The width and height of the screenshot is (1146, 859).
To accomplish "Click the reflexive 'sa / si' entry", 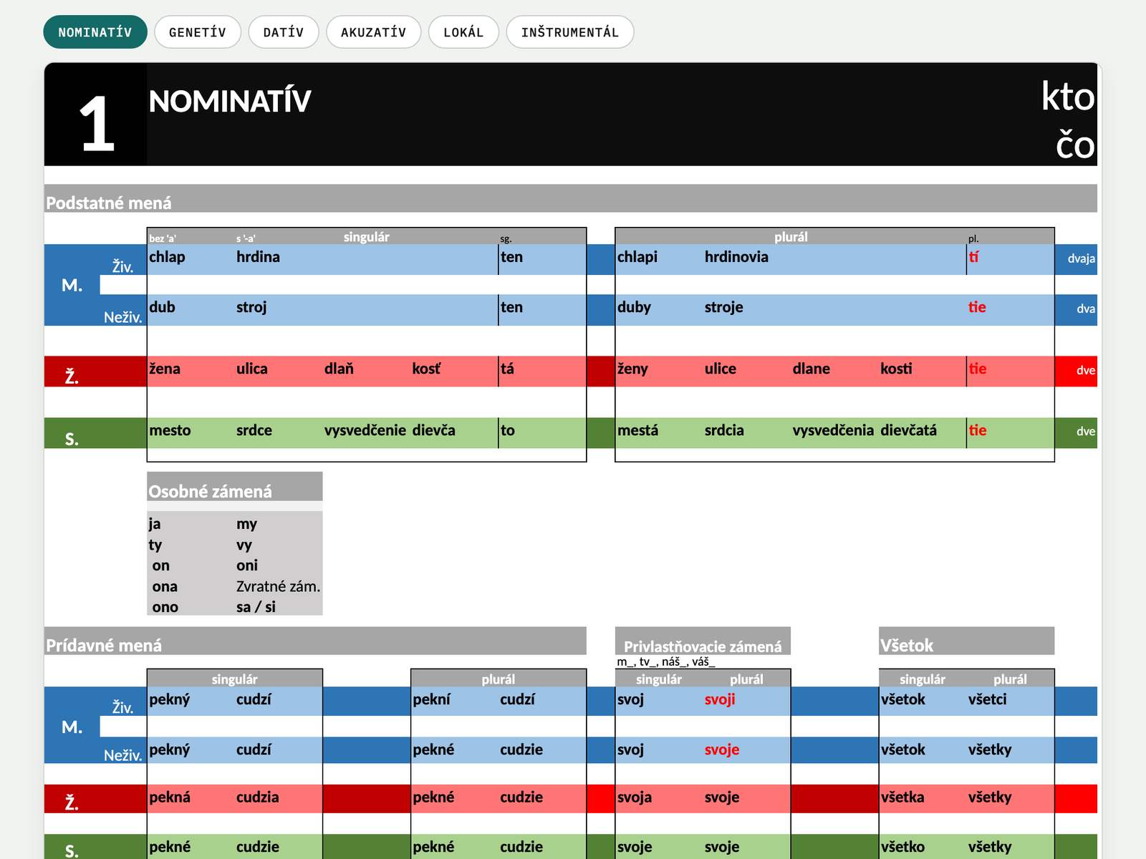I will point(256,607).
